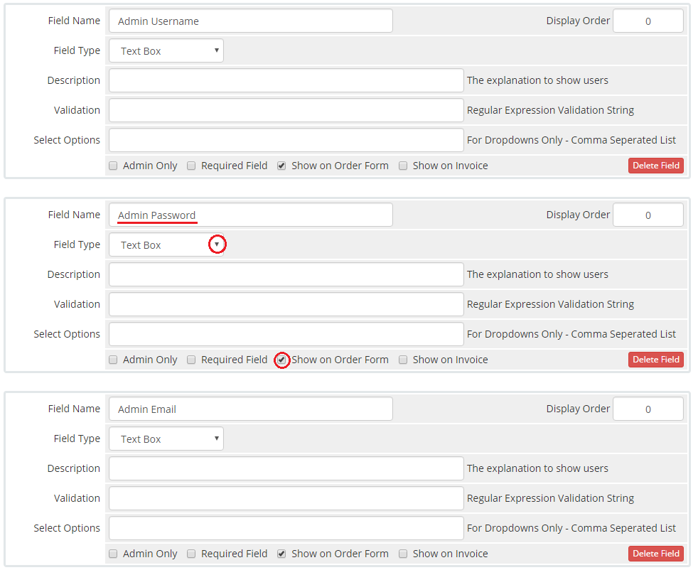Click Validation input for Admin Email

point(286,498)
